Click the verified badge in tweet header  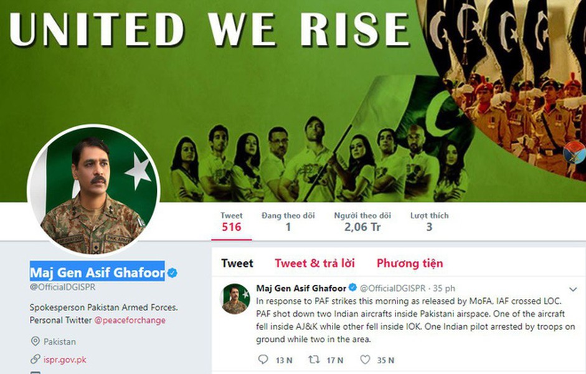point(352,288)
